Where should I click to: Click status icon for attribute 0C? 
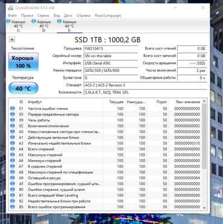pyautogui.click(x=13, y=126)
